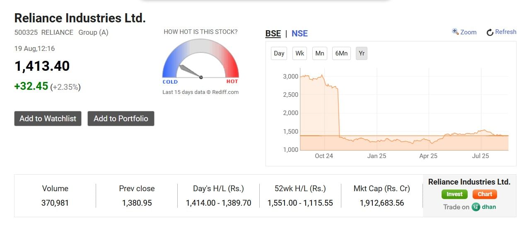
Task: Open the Zoom chart link
Action: pyautogui.click(x=468, y=32)
